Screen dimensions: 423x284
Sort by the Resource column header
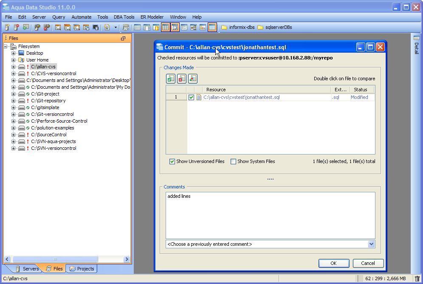[267, 90]
